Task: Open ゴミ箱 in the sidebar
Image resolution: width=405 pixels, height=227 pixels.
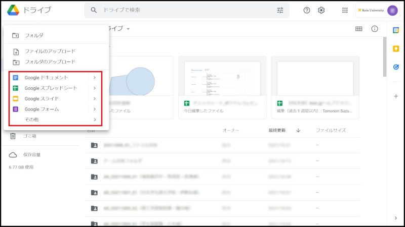Action: (29, 136)
